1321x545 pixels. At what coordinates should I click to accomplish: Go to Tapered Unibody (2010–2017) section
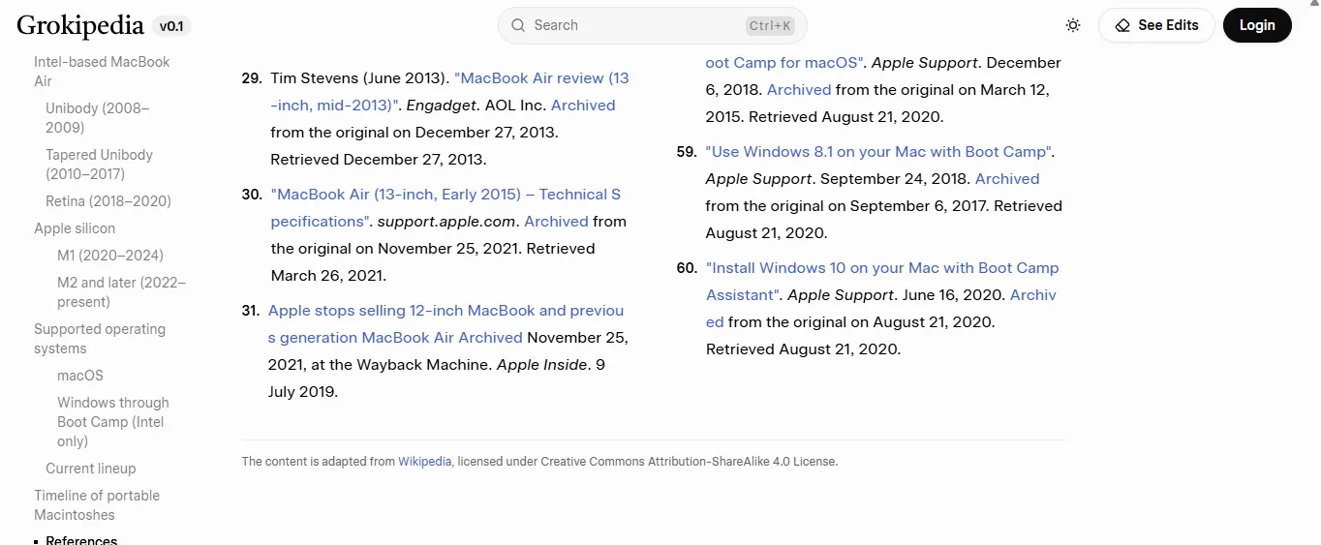[99, 165]
